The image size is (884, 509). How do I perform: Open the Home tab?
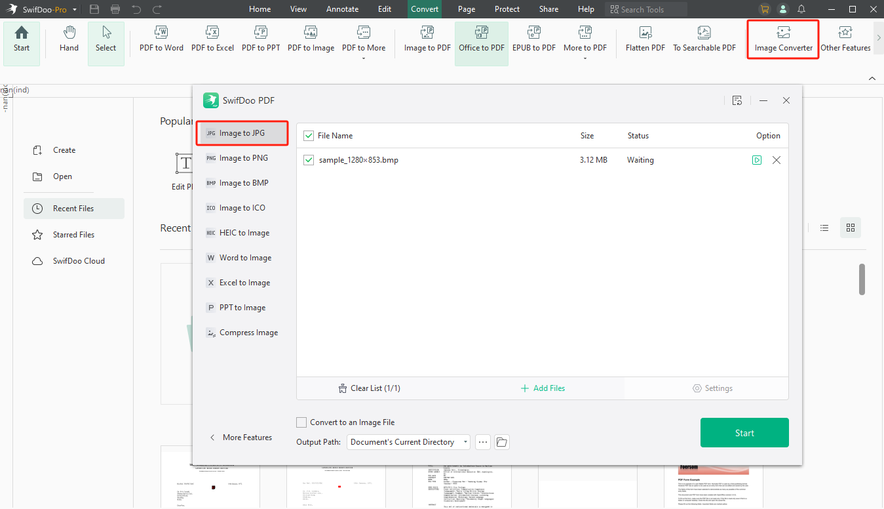[260, 9]
